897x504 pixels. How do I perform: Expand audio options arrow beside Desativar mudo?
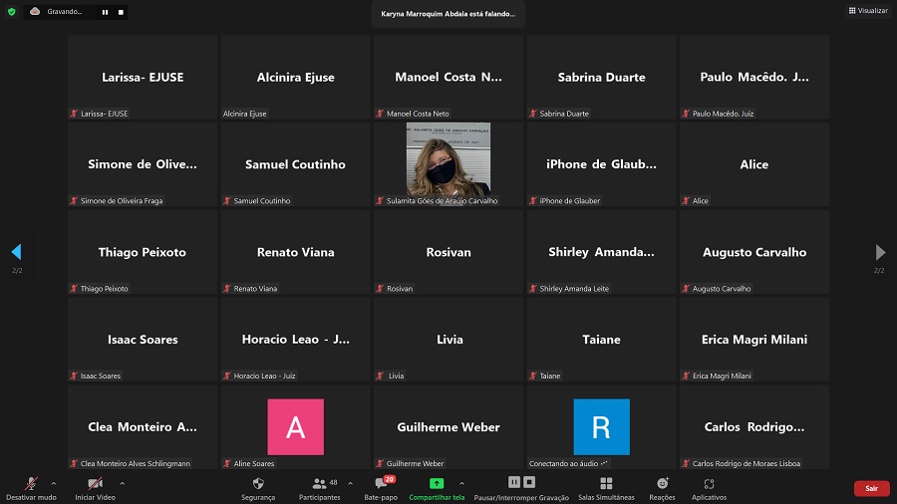tap(54, 483)
